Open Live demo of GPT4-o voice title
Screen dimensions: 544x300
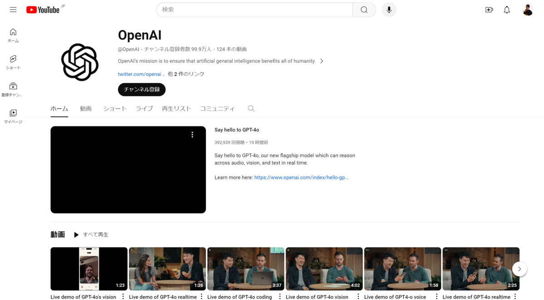click(395, 297)
